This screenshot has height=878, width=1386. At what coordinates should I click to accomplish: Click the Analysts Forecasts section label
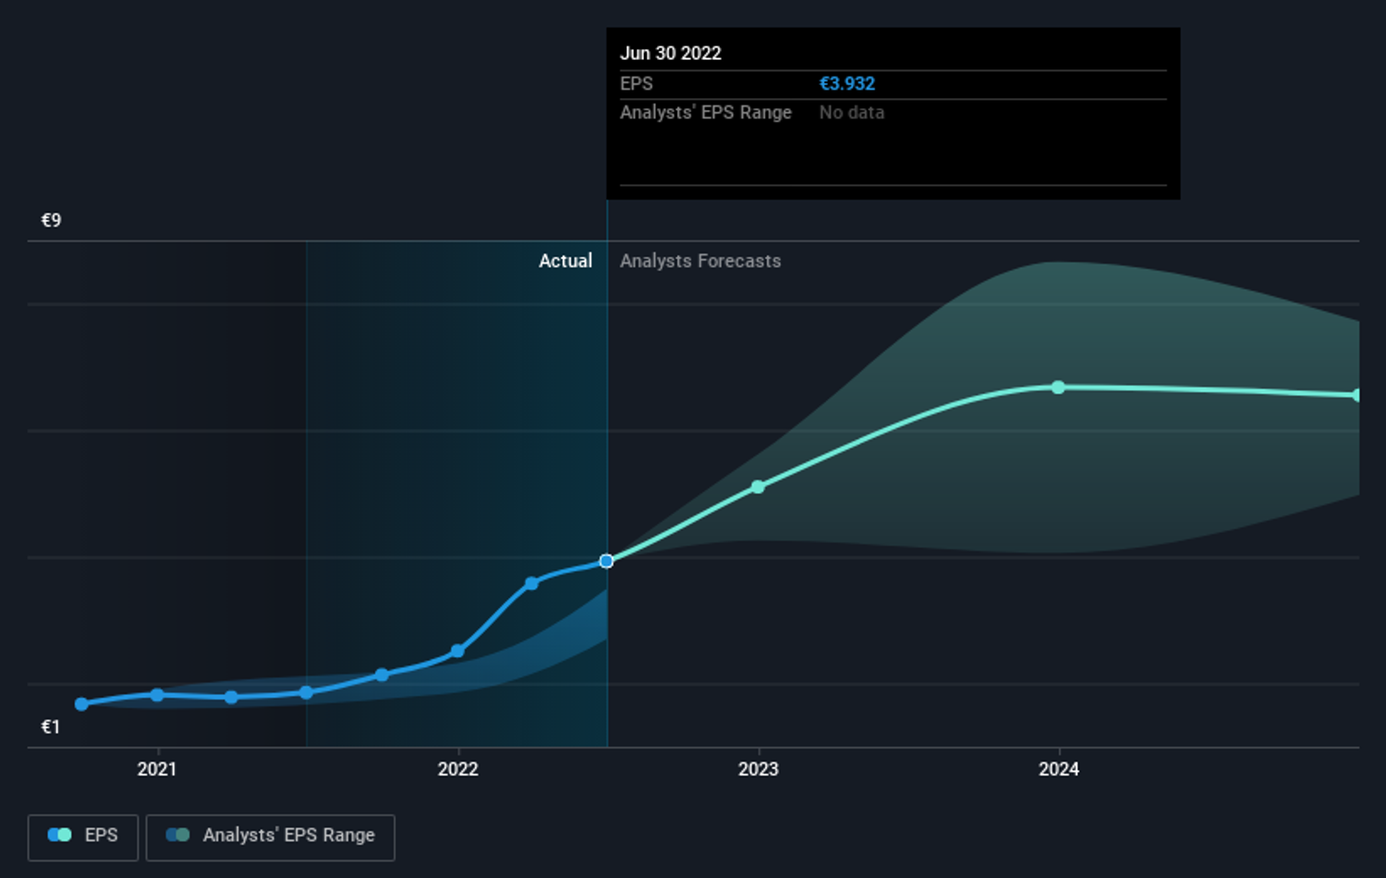pos(700,261)
